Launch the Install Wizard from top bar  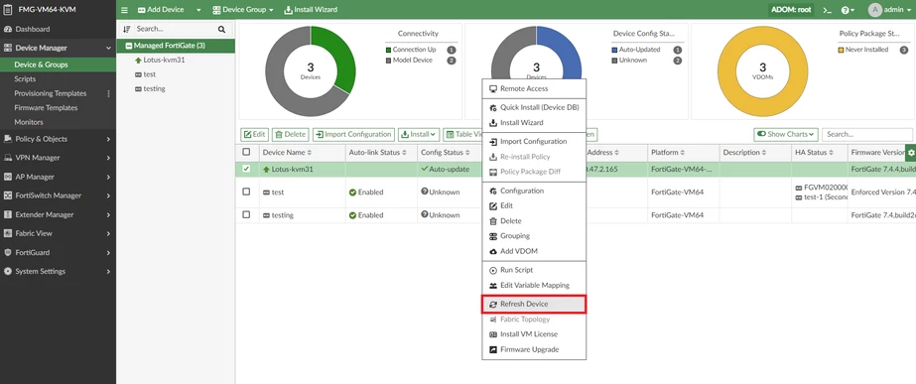click(311, 10)
